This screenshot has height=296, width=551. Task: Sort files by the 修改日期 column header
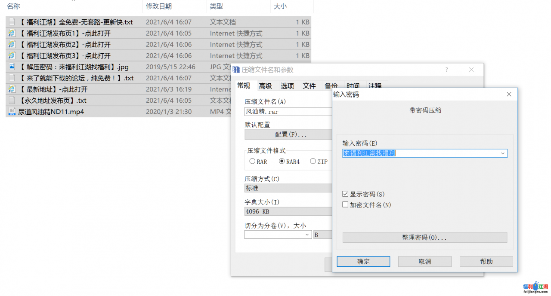click(159, 6)
